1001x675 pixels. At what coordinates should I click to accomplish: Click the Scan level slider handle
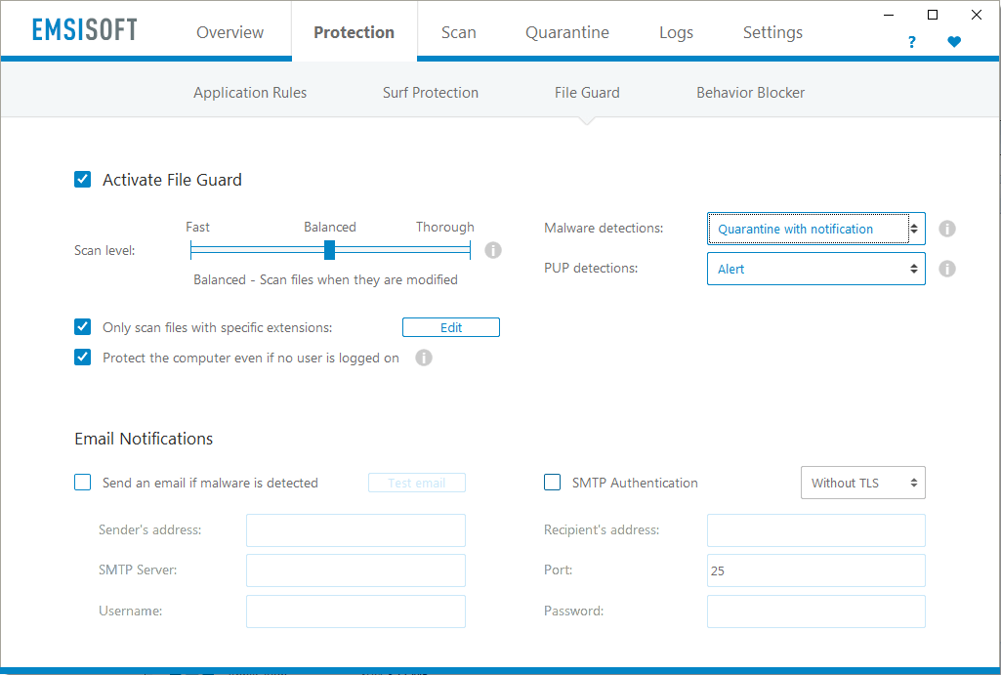click(x=329, y=250)
